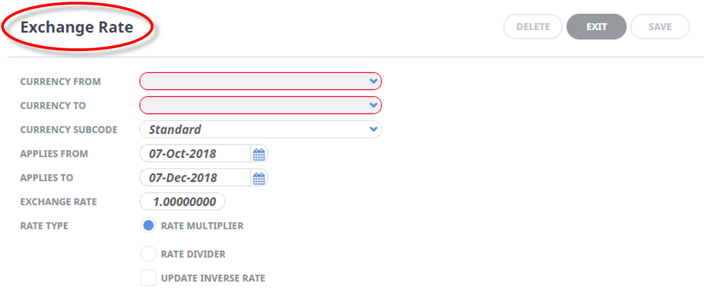704x303 pixels.
Task: Click the Applies To date field
Action: pos(196,178)
